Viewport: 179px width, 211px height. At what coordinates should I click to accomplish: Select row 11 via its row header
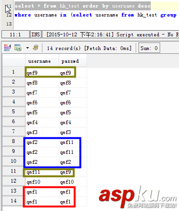pos(14,171)
